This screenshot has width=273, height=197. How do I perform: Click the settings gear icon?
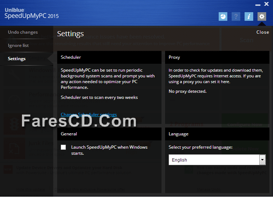(262, 16)
